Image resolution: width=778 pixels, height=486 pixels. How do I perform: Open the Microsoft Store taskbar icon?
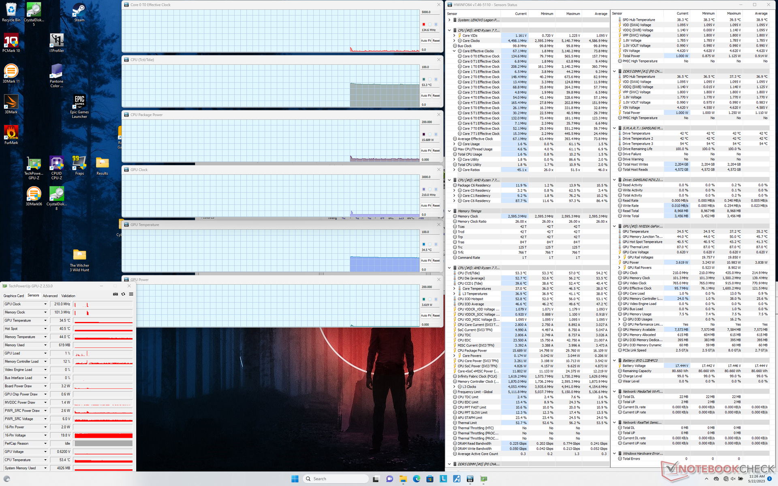coord(430,479)
